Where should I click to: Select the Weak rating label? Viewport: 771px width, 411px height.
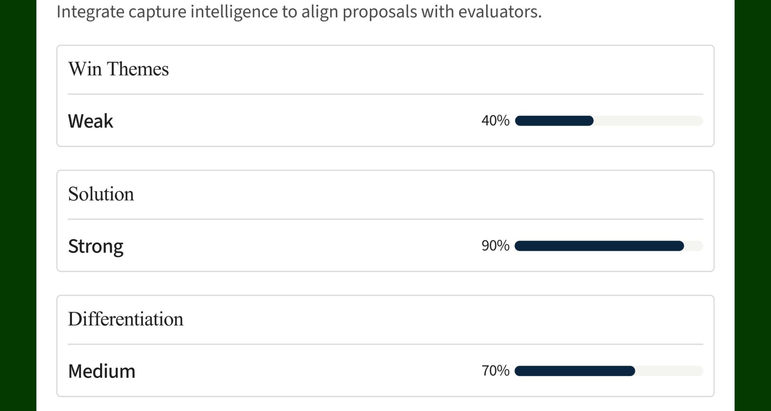click(x=91, y=121)
